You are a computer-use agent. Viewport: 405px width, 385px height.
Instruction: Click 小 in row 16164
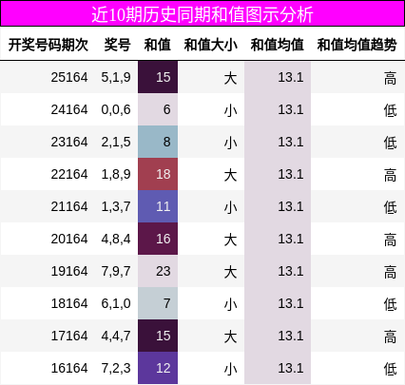[230, 369]
